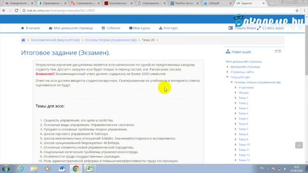Expand the Общее tree node arrow

[x=235, y=93]
